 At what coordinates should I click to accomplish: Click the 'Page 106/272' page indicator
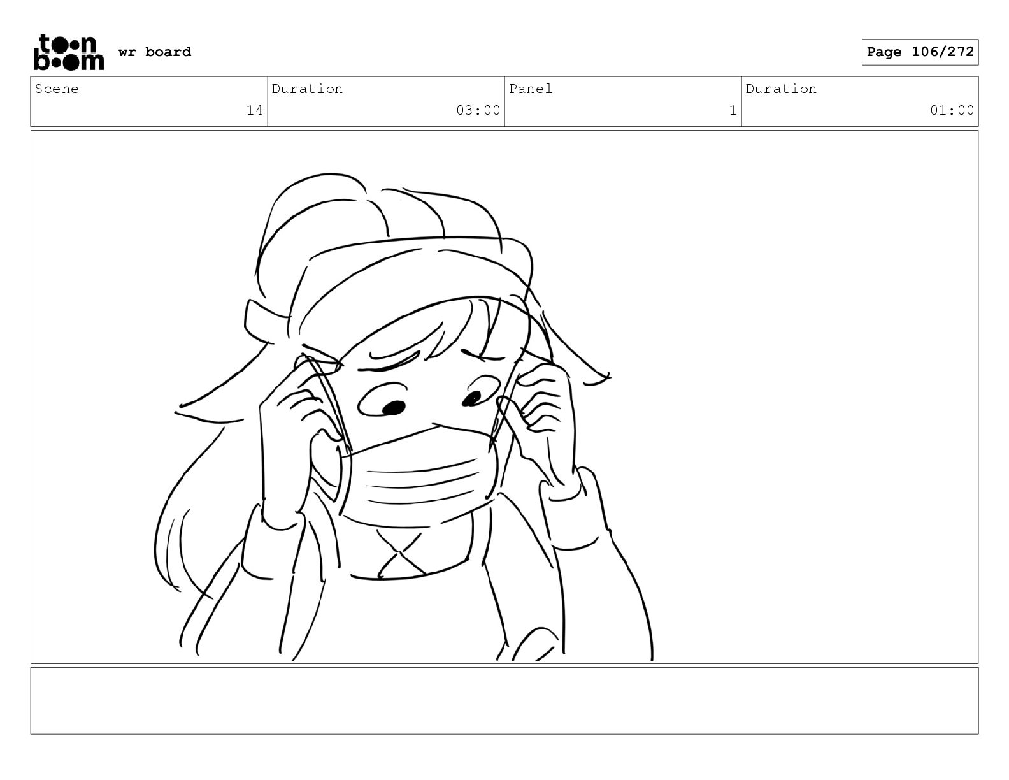(x=920, y=52)
